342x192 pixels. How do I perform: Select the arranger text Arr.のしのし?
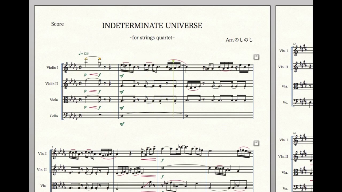(x=239, y=40)
